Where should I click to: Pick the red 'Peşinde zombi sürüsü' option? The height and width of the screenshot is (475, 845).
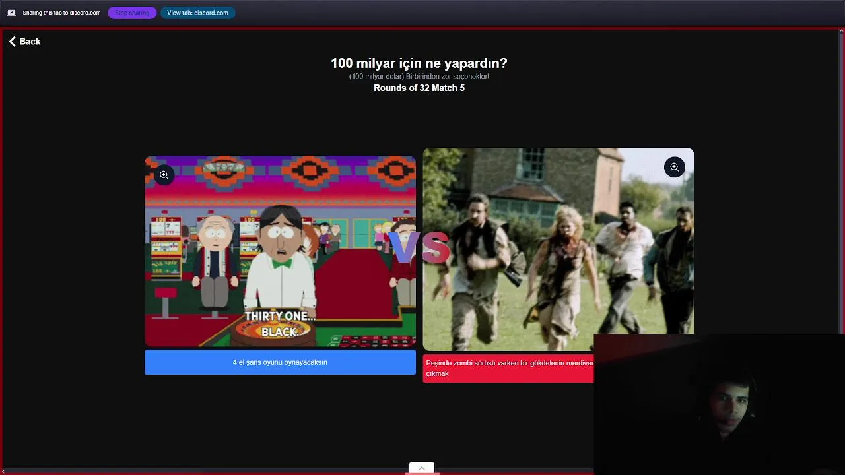(508, 368)
